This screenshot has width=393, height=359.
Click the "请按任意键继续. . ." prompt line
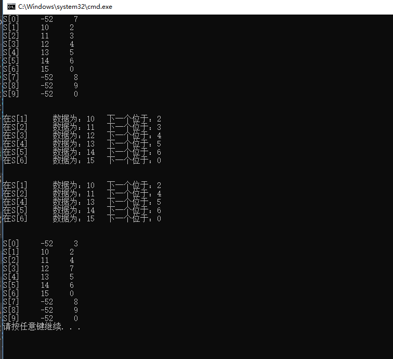[42, 327]
